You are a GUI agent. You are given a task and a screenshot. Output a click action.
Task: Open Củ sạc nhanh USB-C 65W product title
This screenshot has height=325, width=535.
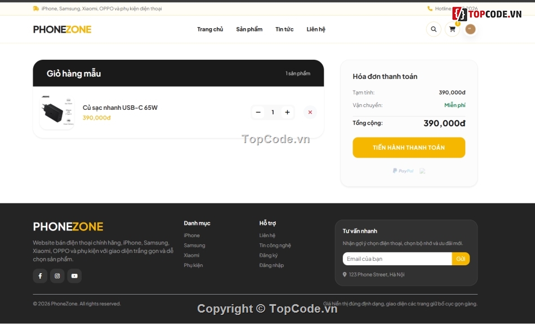[x=120, y=108]
